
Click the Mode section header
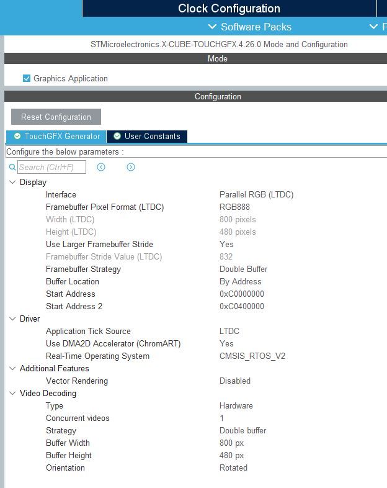pyautogui.click(x=195, y=58)
